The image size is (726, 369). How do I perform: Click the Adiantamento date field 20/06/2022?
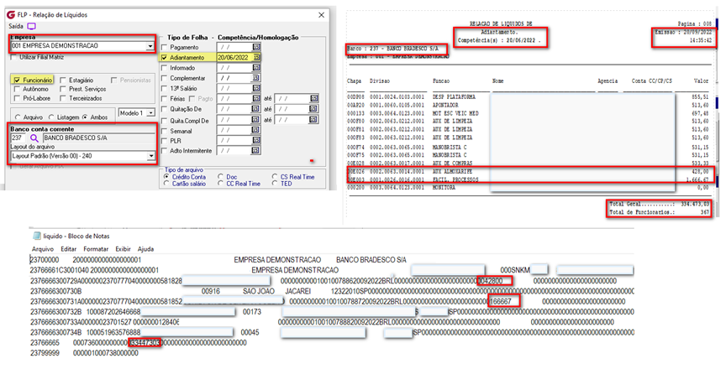pyautogui.click(x=234, y=58)
